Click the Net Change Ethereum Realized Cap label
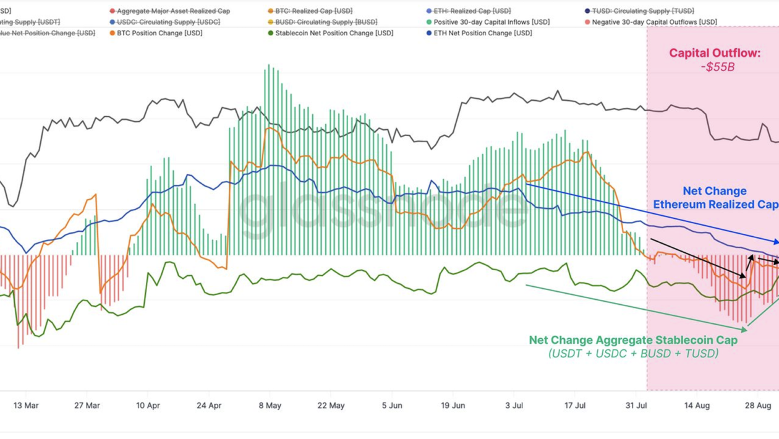Image resolution: width=779 pixels, height=439 pixels. [x=716, y=198]
